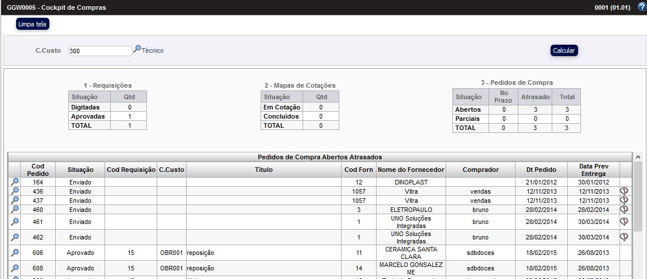Screen dimensions: 647x279
Task: Click the Cod Pedido column header
Action: pyautogui.click(x=38, y=170)
